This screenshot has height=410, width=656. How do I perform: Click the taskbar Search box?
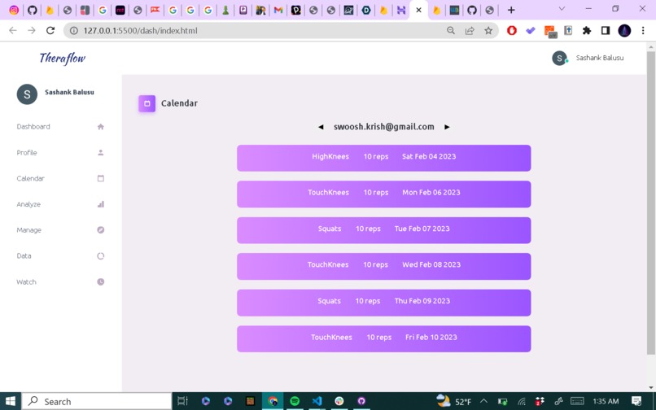97,401
